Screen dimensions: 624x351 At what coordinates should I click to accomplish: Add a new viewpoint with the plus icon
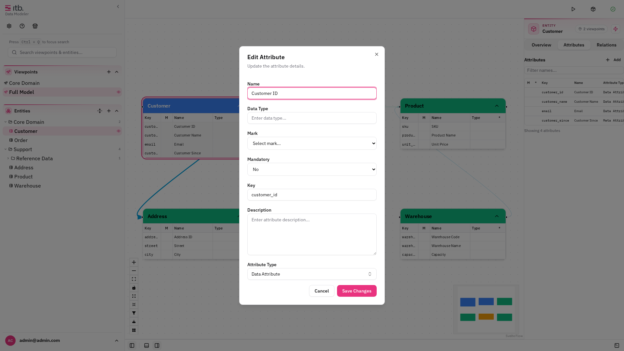[x=109, y=72]
